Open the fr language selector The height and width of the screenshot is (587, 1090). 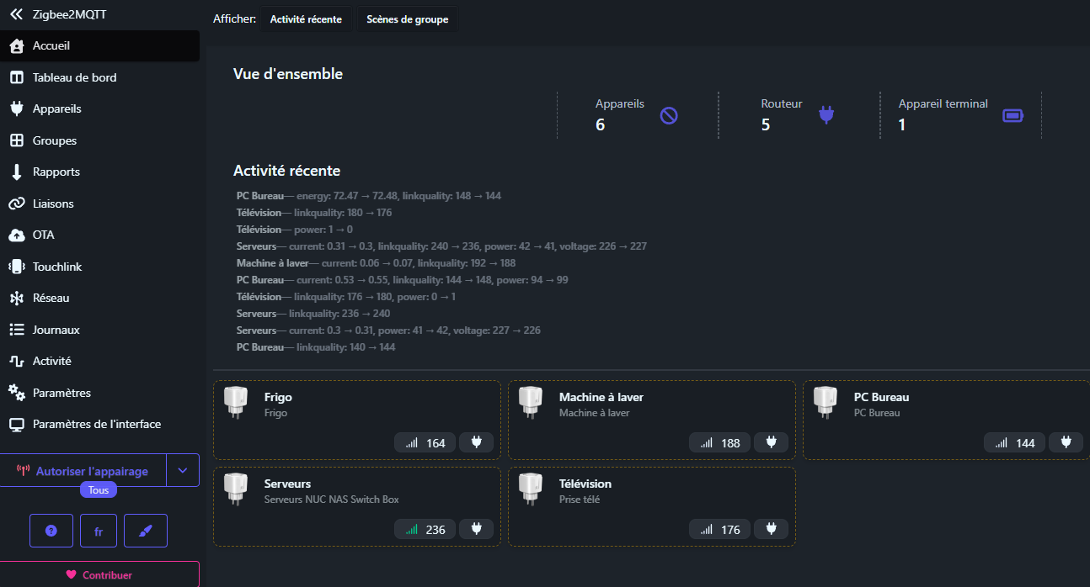[99, 531]
